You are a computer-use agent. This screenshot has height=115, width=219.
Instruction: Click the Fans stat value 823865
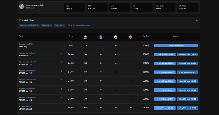[x=69, y=9]
